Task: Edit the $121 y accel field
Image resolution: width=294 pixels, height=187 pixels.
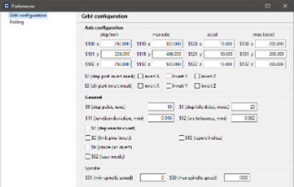Action: pos(219,54)
